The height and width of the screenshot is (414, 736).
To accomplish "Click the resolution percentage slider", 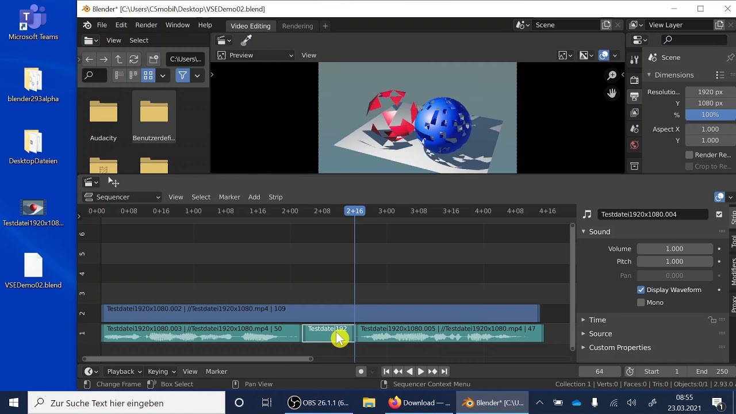I will (x=710, y=115).
